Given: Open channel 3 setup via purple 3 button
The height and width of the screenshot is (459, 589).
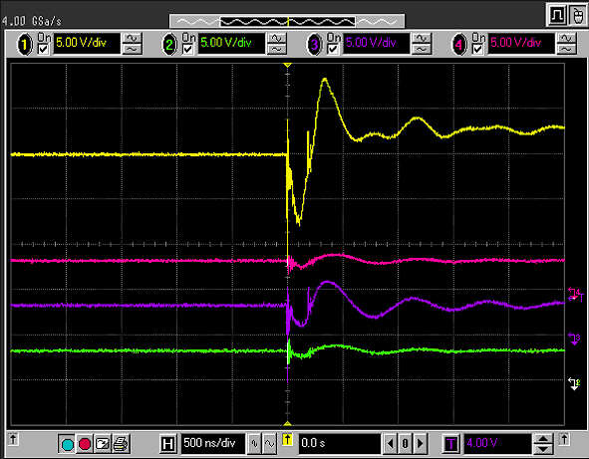Looking at the screenshot, I should tap(314, 44).
